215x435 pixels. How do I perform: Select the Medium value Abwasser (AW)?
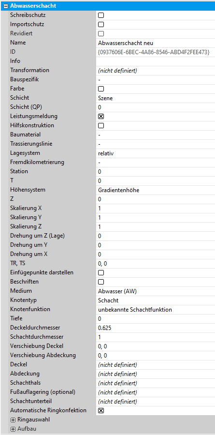(x=156, y=291)
